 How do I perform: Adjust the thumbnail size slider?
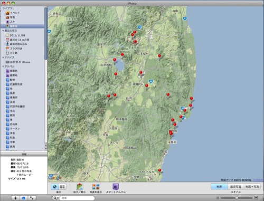[x=237, y=198]
